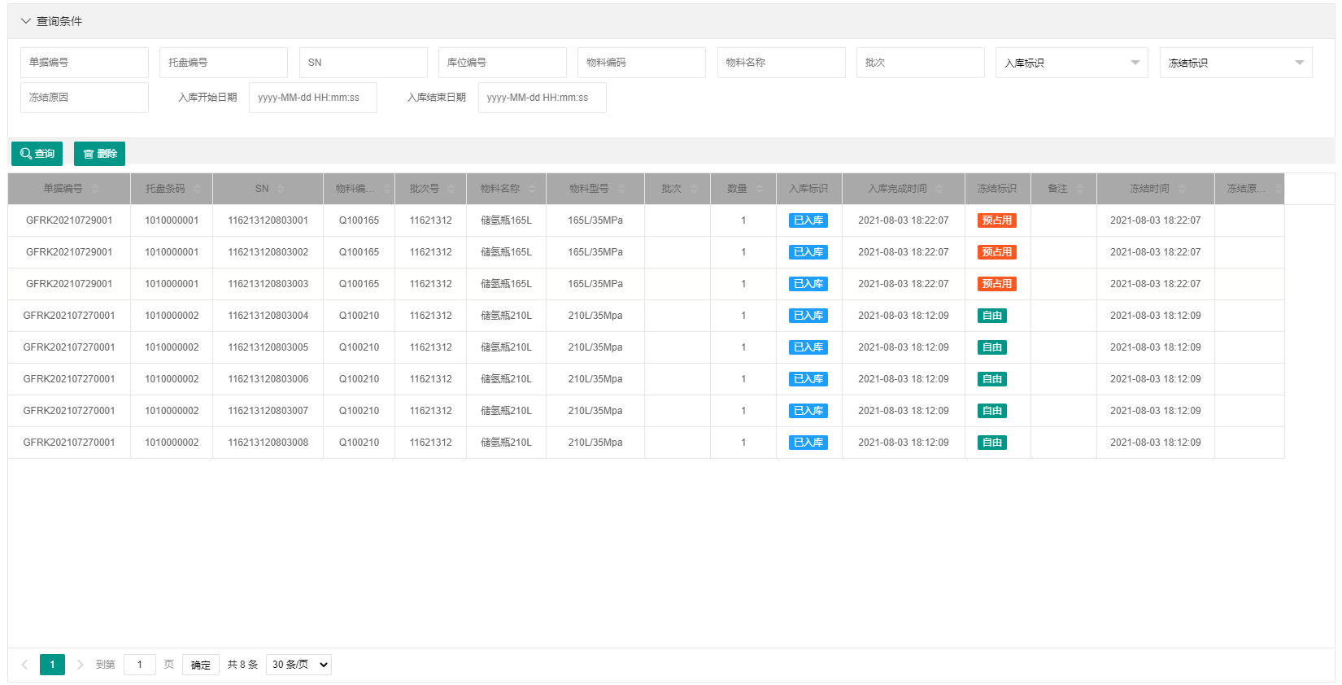Sort by 物料型号 column sort icon
The width and height of the screenshot is (1342, 685).
[x=621, y=189]
